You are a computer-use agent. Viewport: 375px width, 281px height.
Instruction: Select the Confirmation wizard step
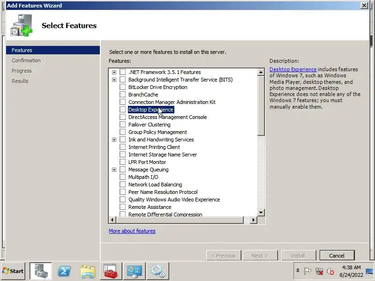click(x=26, y=60)
